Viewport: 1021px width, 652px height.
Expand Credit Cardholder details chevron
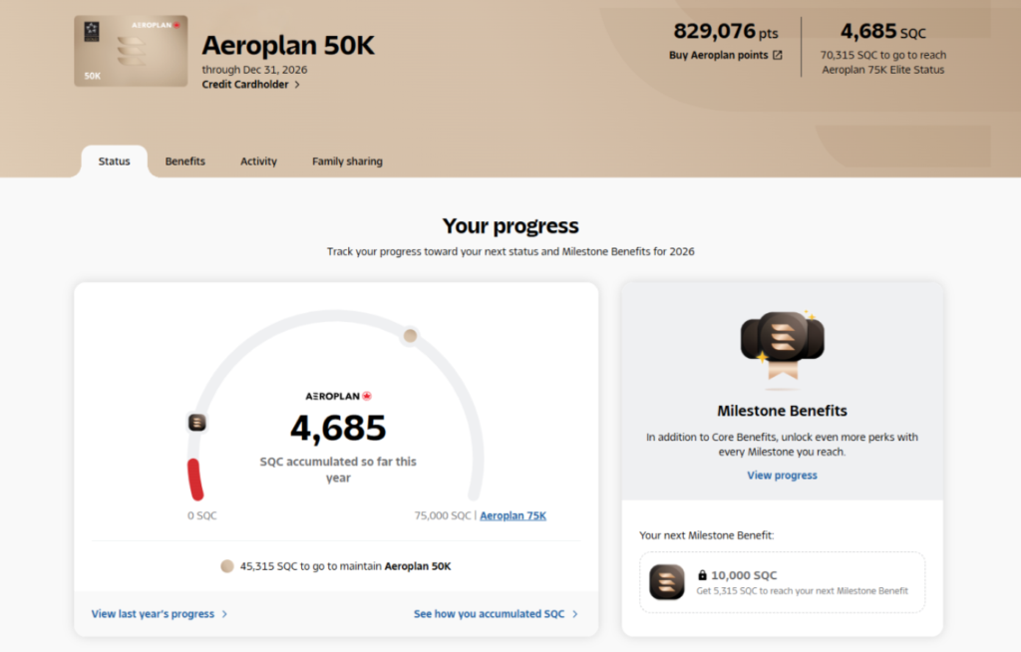[x=297, y=85]
